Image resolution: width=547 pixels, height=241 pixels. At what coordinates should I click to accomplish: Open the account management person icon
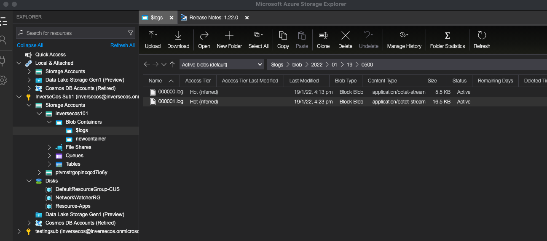(x=3, y=40)
